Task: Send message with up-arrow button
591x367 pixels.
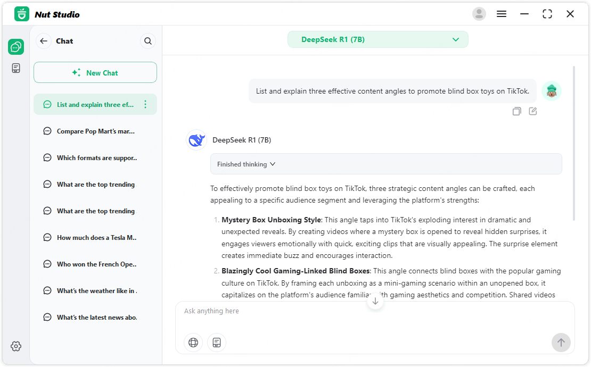Action: coord(561,343)
